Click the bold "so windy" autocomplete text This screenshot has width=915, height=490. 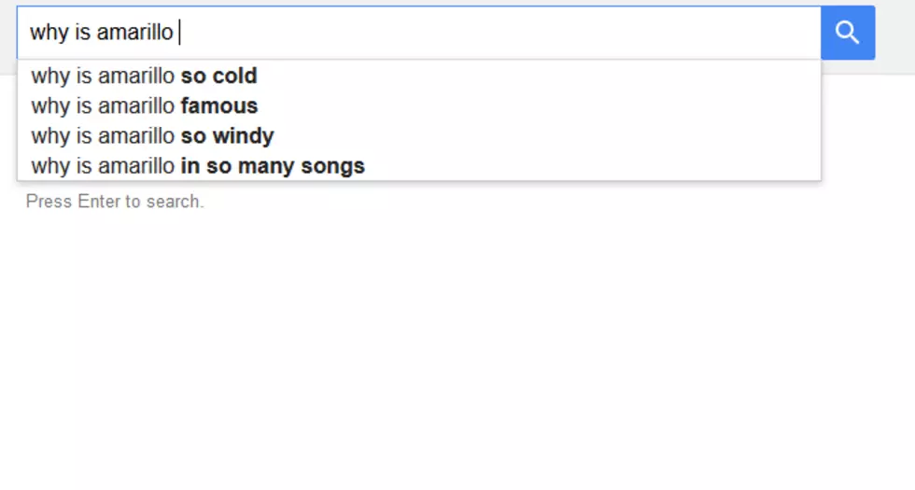point(227,136)
